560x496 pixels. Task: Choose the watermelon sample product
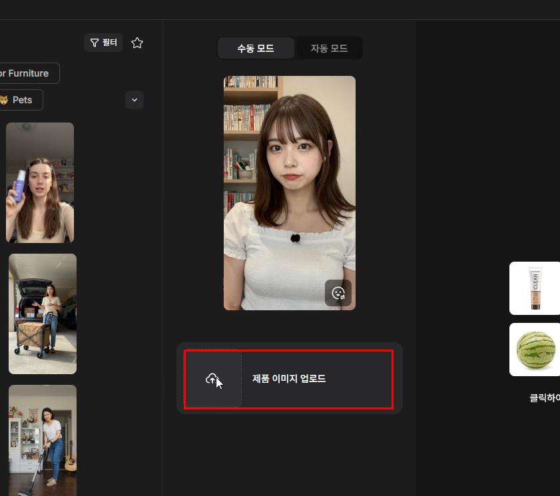pyautogui.click(x=535, y=350)
